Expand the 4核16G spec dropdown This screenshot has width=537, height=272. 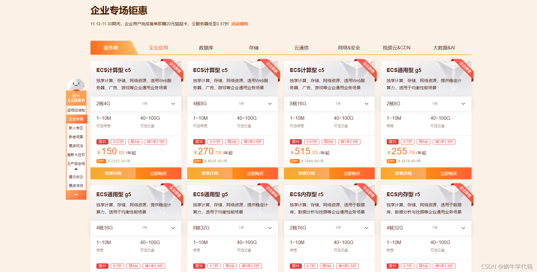pyautogui.click(x=136, y=228)
